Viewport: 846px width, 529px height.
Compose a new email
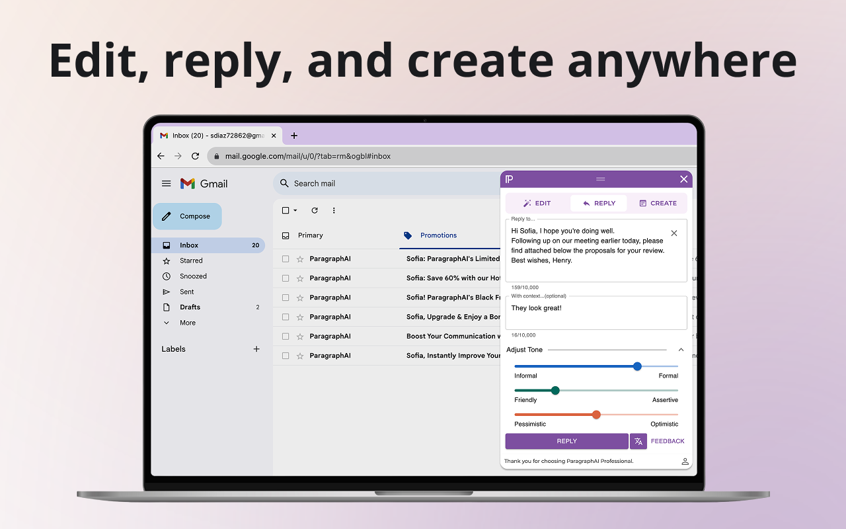coord(187,216)
